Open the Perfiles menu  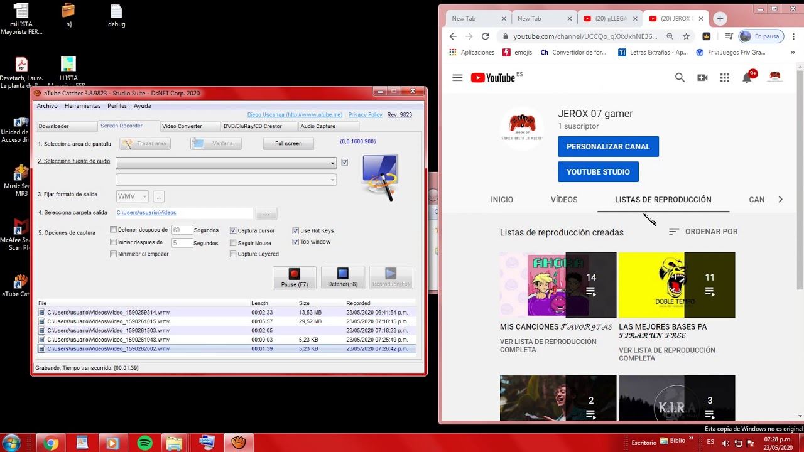tap(117, 106)
